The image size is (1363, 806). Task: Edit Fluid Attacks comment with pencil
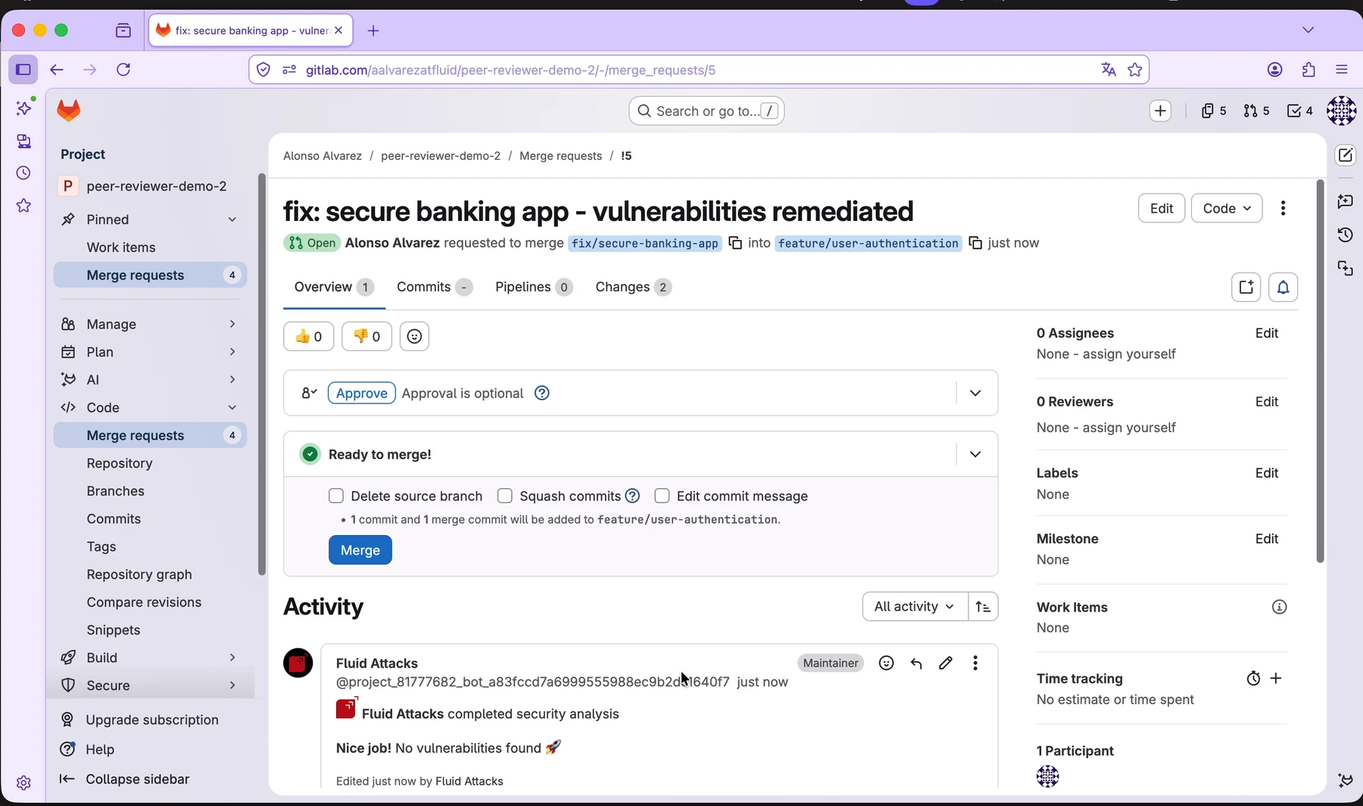click(x=946, y=663)
